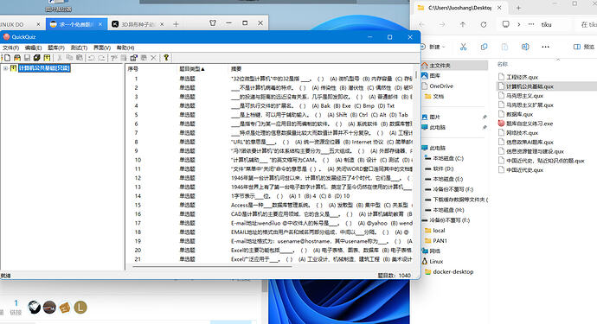The height and width of the screenshot is (324, 597).
Task: Click the 名称 column header in File Explorer
Action: [503, 64]
